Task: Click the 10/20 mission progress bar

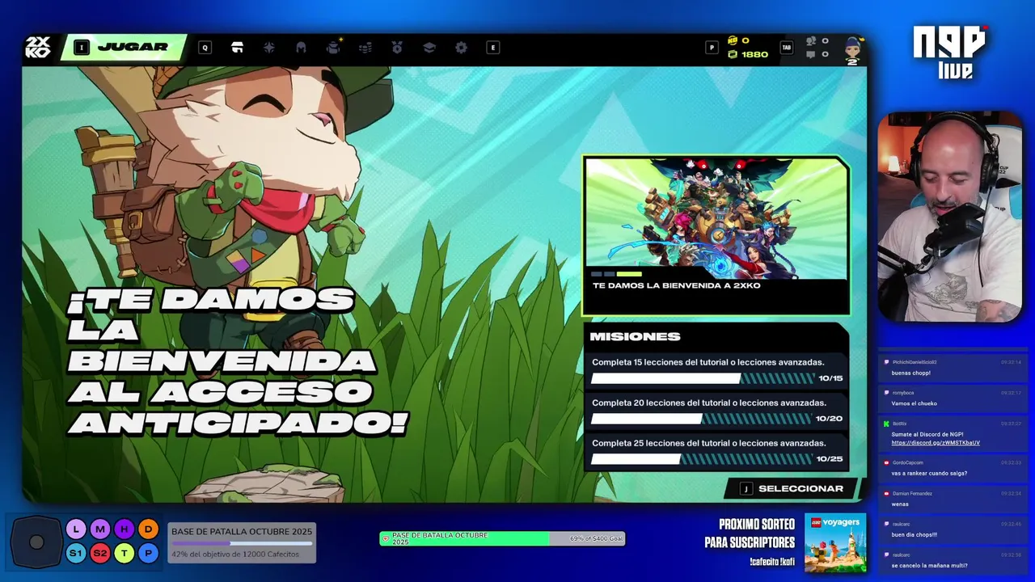Action: [701, 419]
